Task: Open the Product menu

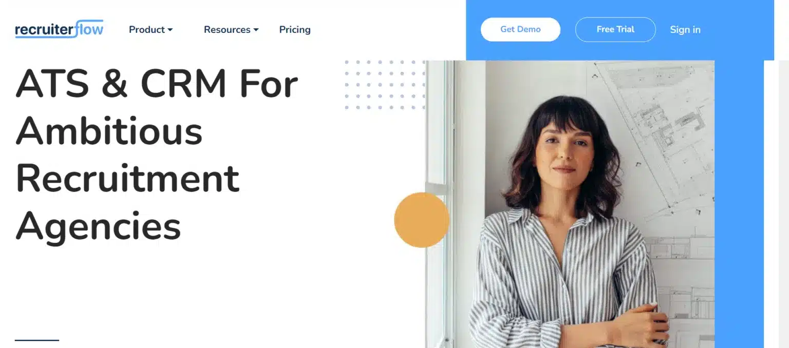Action: (151, 30)
